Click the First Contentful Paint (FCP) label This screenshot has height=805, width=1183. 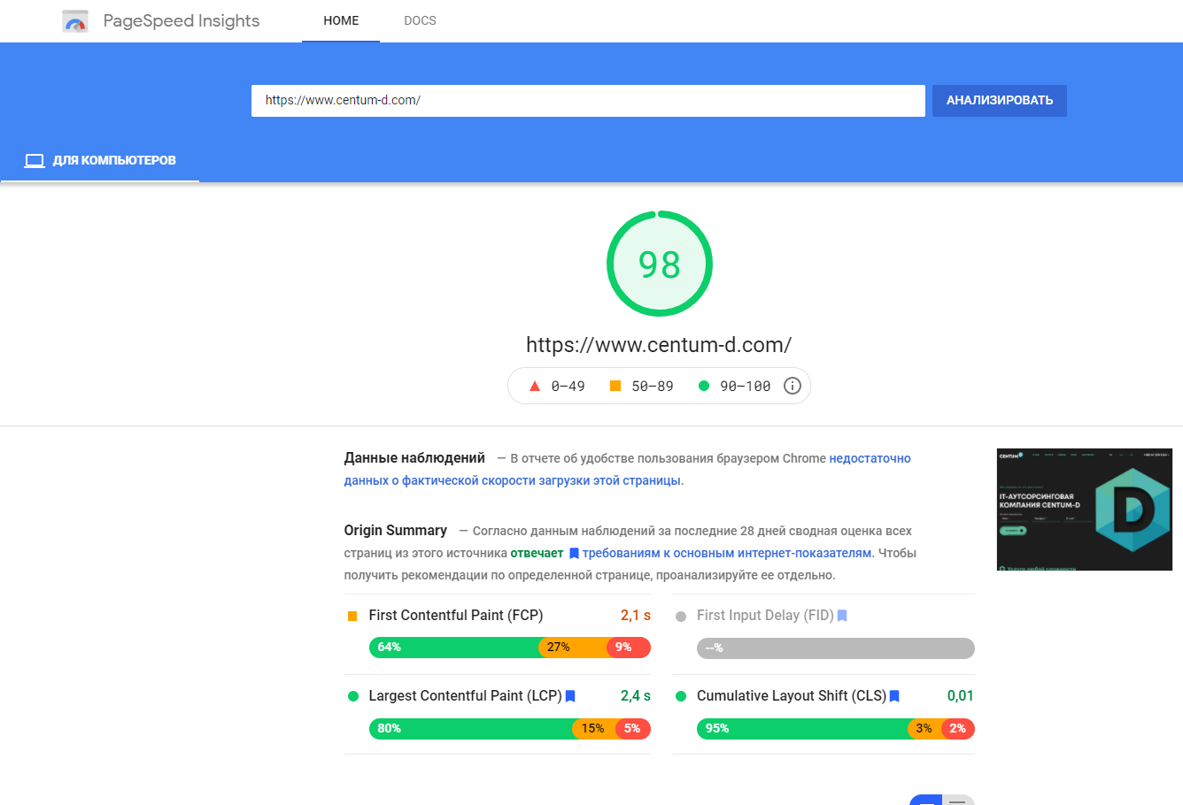(456, 616)
